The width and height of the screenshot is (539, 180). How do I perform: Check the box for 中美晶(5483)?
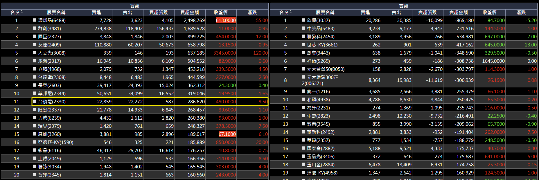coord(303,28)
